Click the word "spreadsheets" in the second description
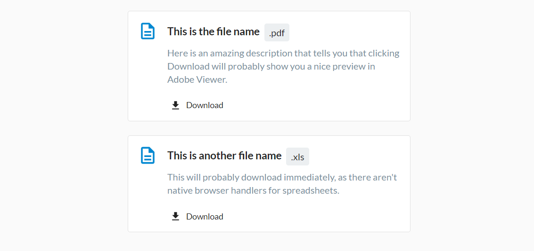The height and width of the screenshot is (251, 534). [x=312, y=191]
